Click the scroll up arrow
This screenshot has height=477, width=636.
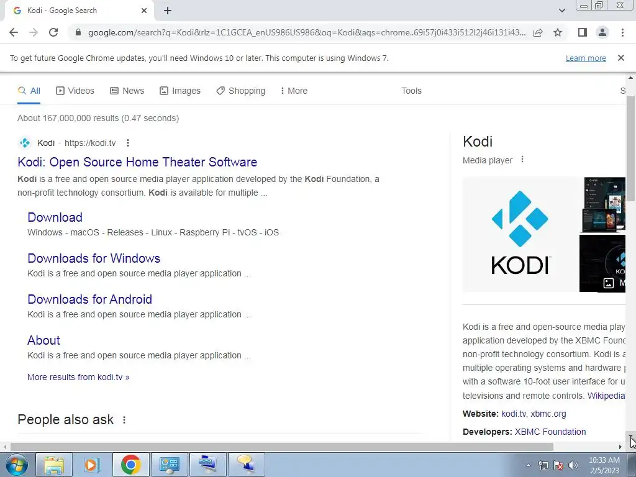[x=631, y=78]
